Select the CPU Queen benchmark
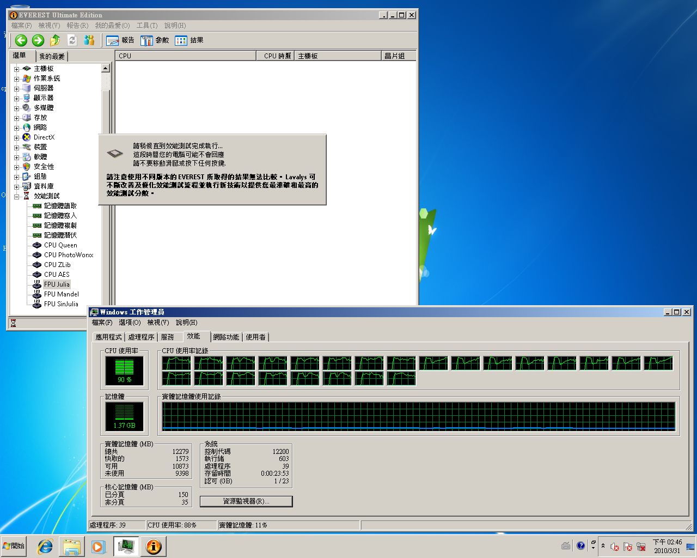Image resolution: width=697 pixels, height=558 pixels. point(60,245)
